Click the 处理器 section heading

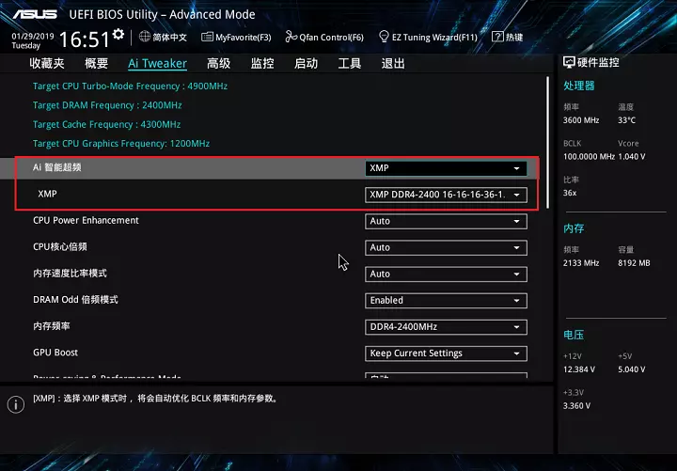(x=578, y=86)
